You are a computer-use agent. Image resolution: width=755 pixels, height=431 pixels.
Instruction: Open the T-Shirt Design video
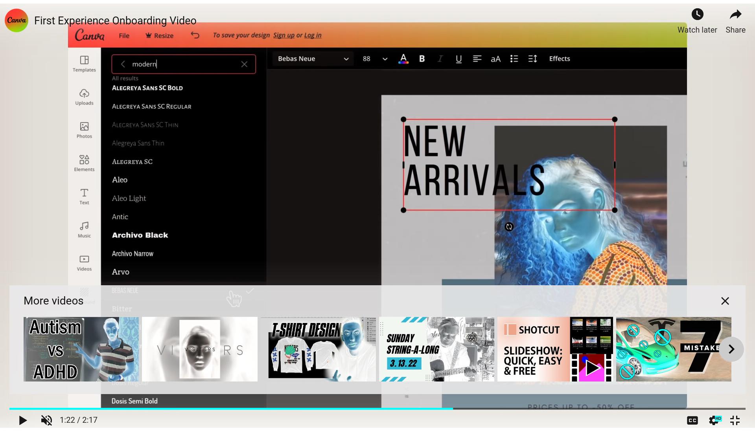tap(318, 349)
